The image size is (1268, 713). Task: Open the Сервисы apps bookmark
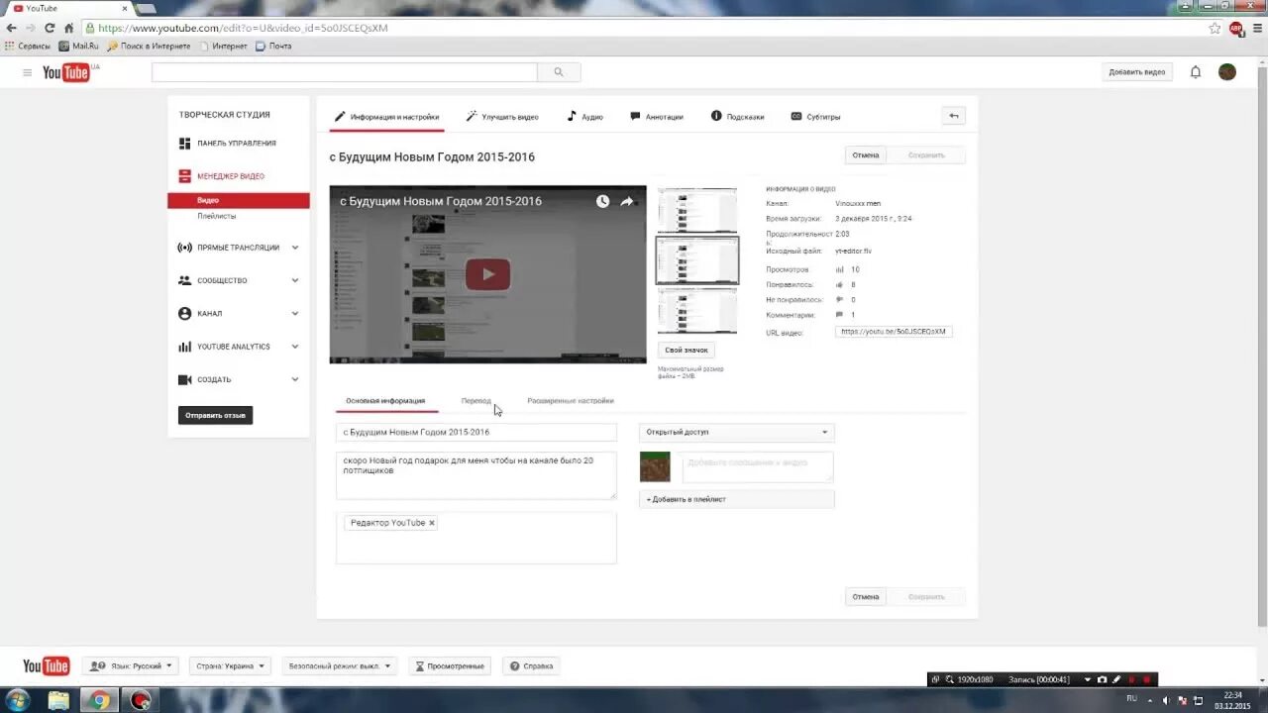28,46
